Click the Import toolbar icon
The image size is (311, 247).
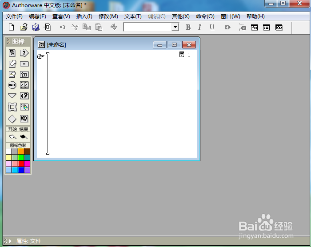[48, 27]
